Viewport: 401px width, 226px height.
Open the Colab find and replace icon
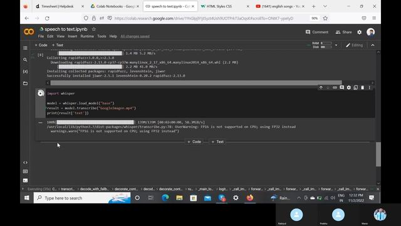point(25,60)
